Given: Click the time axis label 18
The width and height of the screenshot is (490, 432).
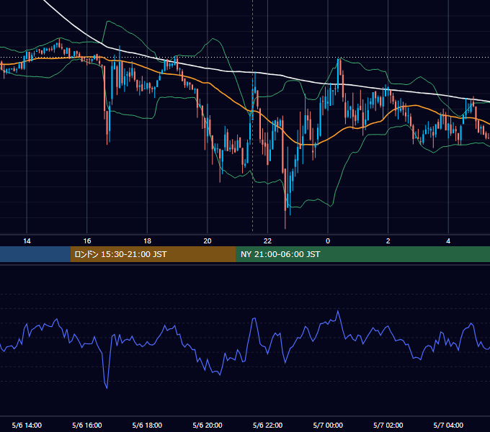Looking at the screenshot, I should click(147, 241).
